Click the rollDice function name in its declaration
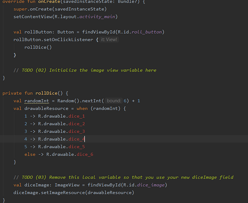 pyautogui.click(x=46, y=93)
